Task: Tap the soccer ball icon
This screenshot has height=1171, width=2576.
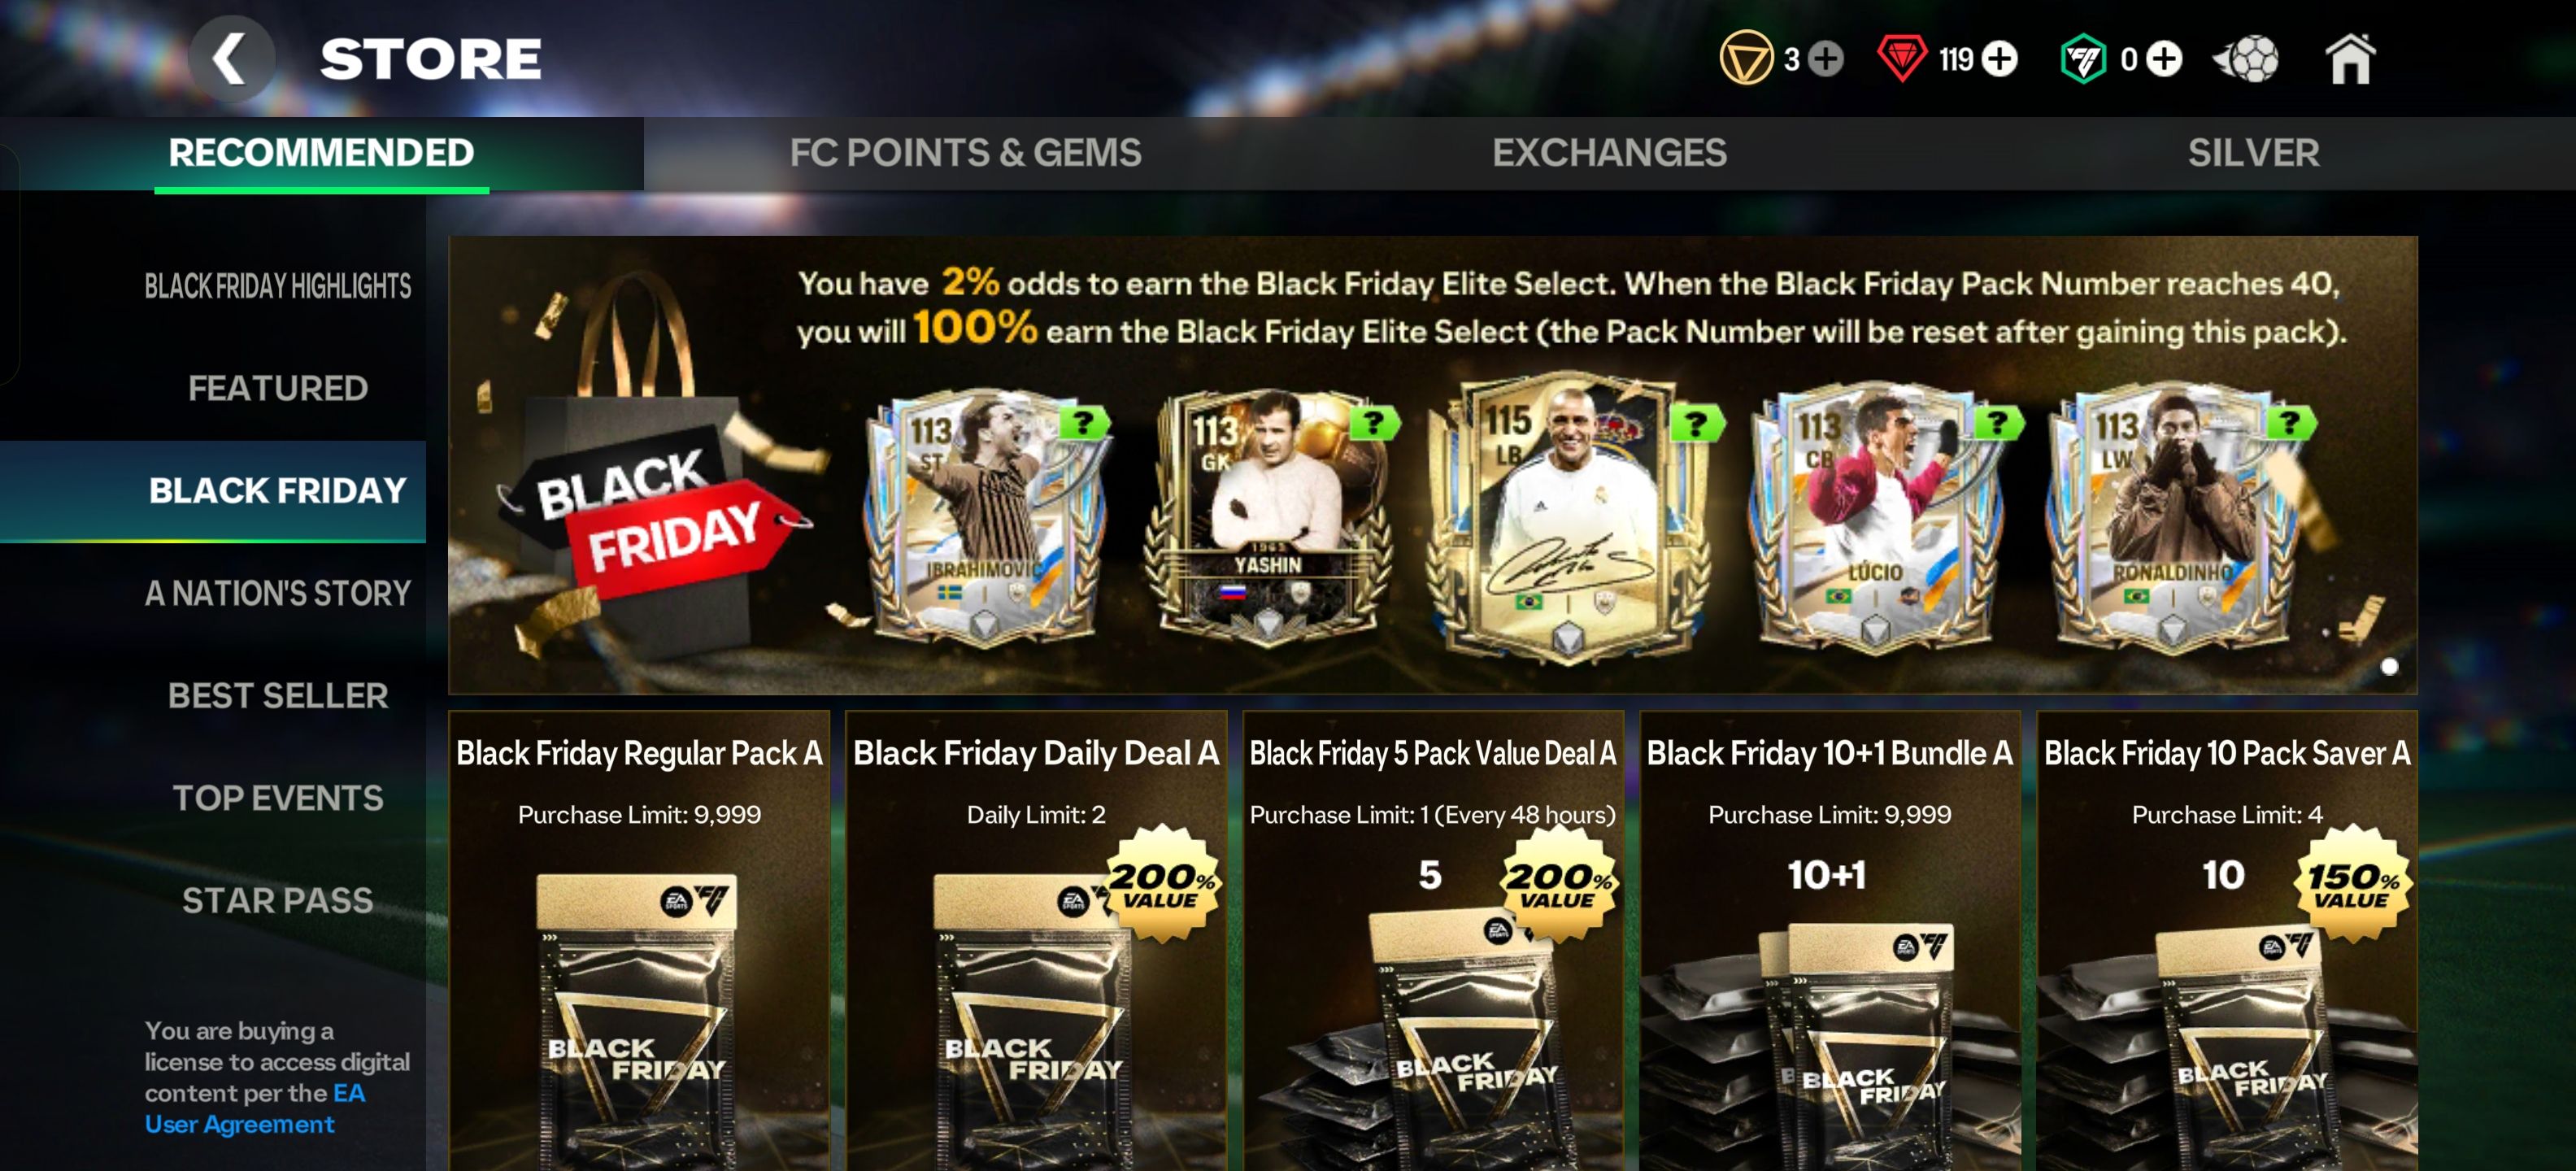Action: (x=2246, y=59)
